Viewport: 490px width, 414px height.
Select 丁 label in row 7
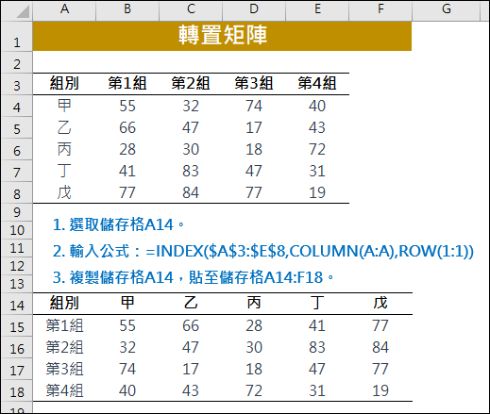(64, 171)
